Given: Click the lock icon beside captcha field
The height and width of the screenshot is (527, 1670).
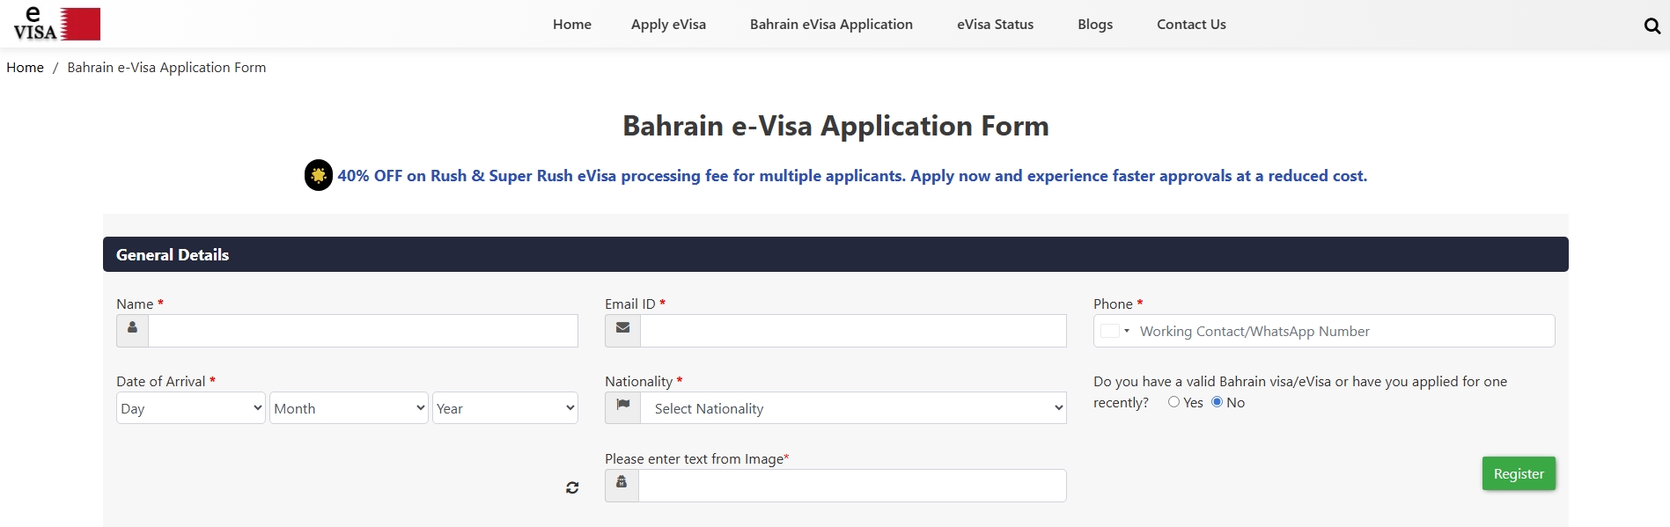Looking at the screenshot, I should [x=622, y=483].
